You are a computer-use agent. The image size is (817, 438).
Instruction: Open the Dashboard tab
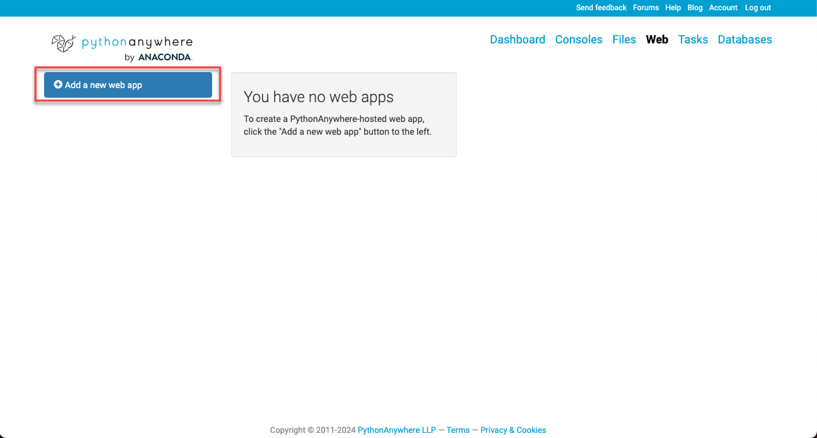click(517, 40)
